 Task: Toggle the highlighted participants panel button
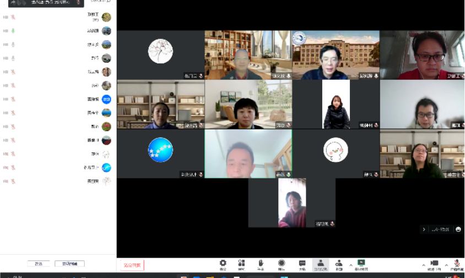tap(320, 264)
